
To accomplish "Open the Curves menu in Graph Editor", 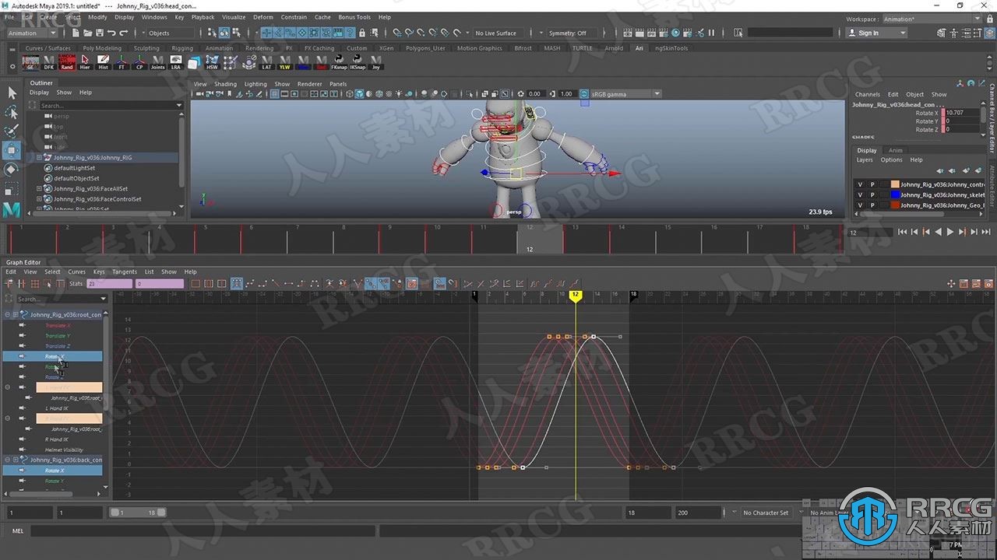I will 76,272.
